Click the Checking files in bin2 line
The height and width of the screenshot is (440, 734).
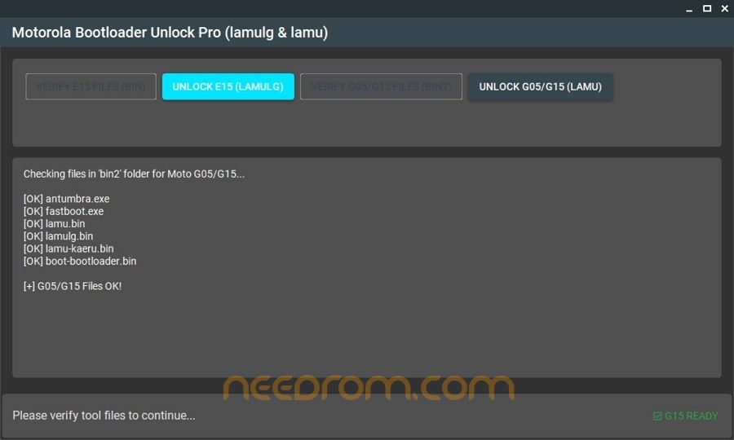click(134, 174)
